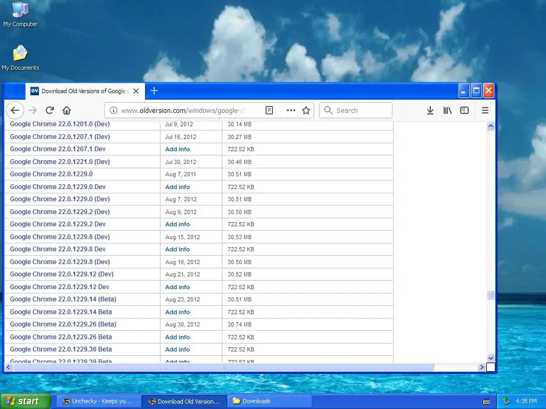Open the downloads panel arrow
546x409 pixels.
pos(430,111)
